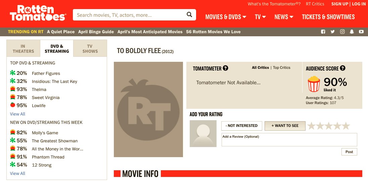Click the Sign Up link
This screenshot has width=368, height=182.
point(340,4)
